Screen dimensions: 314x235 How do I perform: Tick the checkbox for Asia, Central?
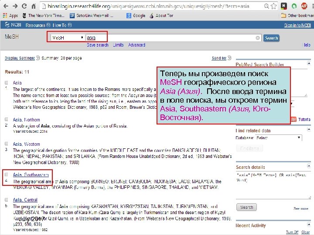tap(7, 200)
